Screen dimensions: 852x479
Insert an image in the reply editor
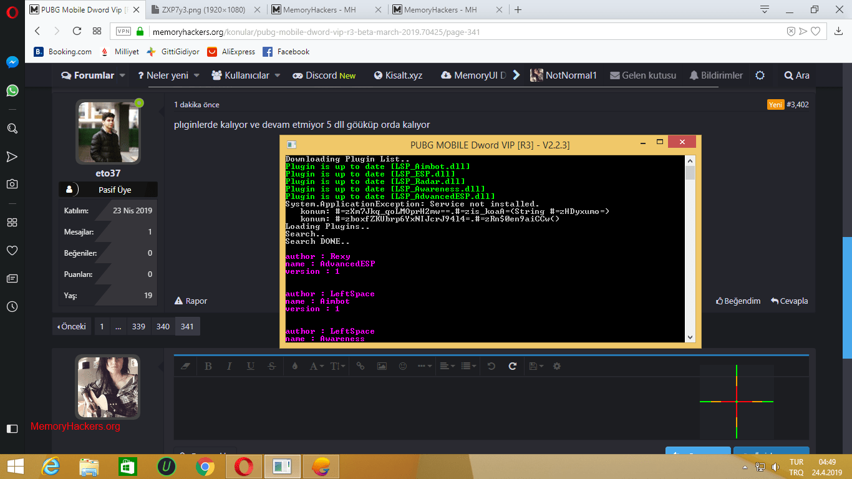coord(382,366)
